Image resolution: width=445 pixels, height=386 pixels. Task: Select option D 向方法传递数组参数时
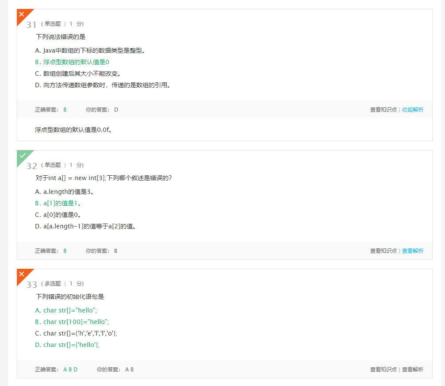[103, 85]
